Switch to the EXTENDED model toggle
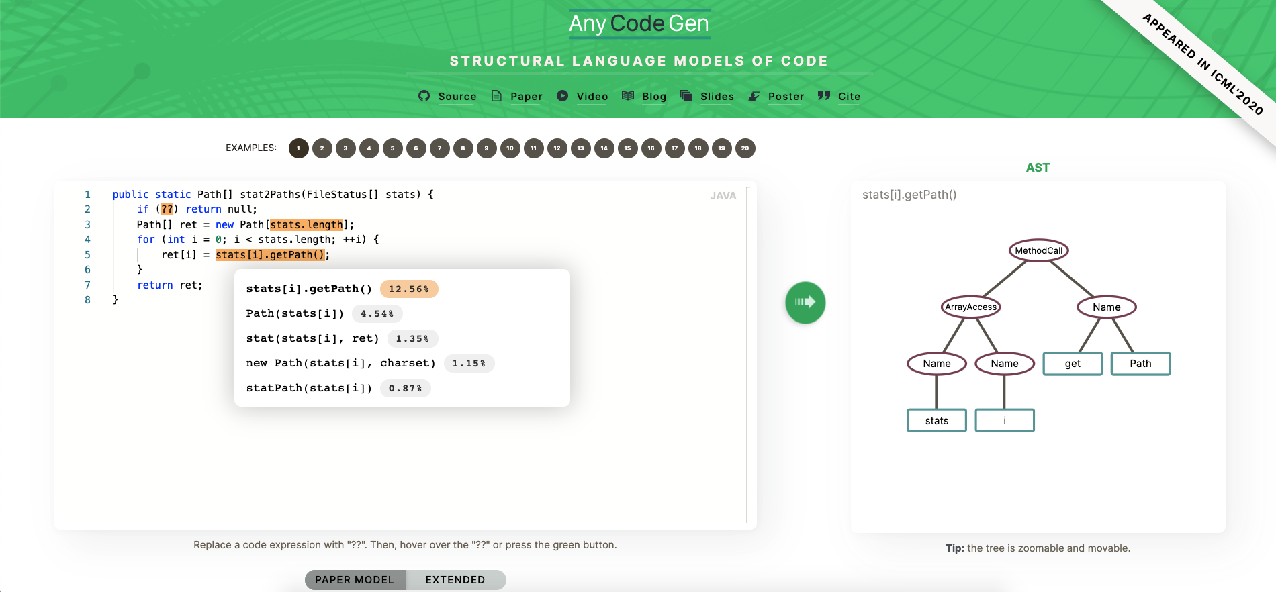The height and width of the screenshot is (592, 1276). [455, 580]
